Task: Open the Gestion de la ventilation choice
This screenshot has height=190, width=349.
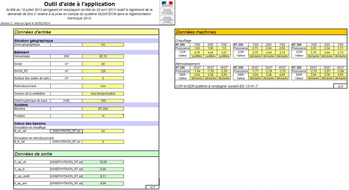Action: [x=103, y=94]
